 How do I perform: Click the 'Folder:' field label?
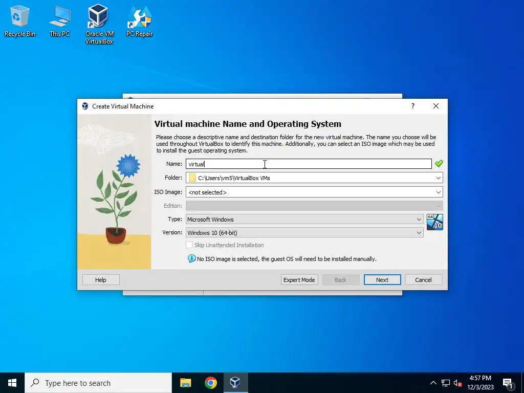tap(173, 178)
